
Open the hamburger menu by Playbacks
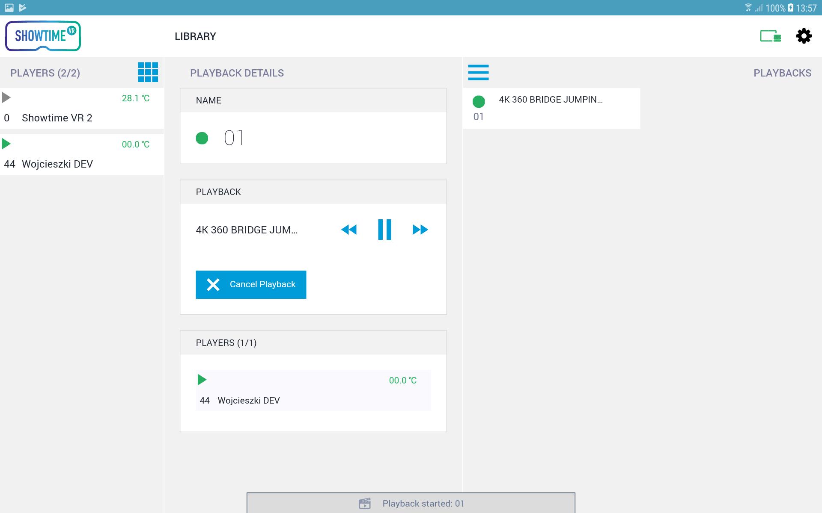click(x=478, y=72)
